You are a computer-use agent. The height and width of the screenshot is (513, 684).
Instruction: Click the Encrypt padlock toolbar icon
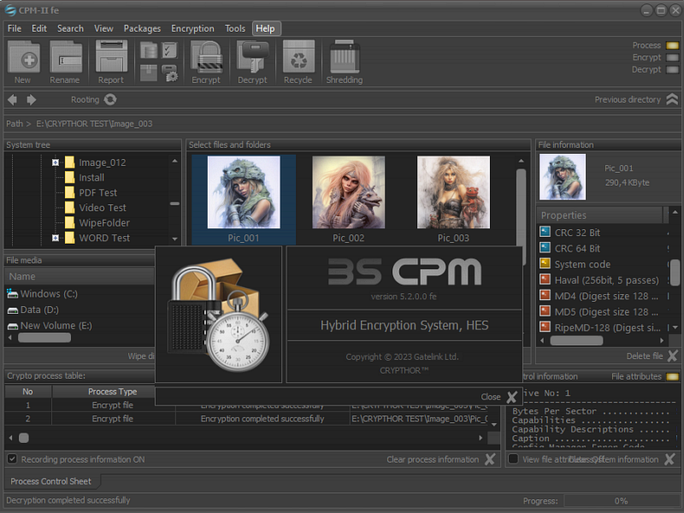(x=206, y=58)
